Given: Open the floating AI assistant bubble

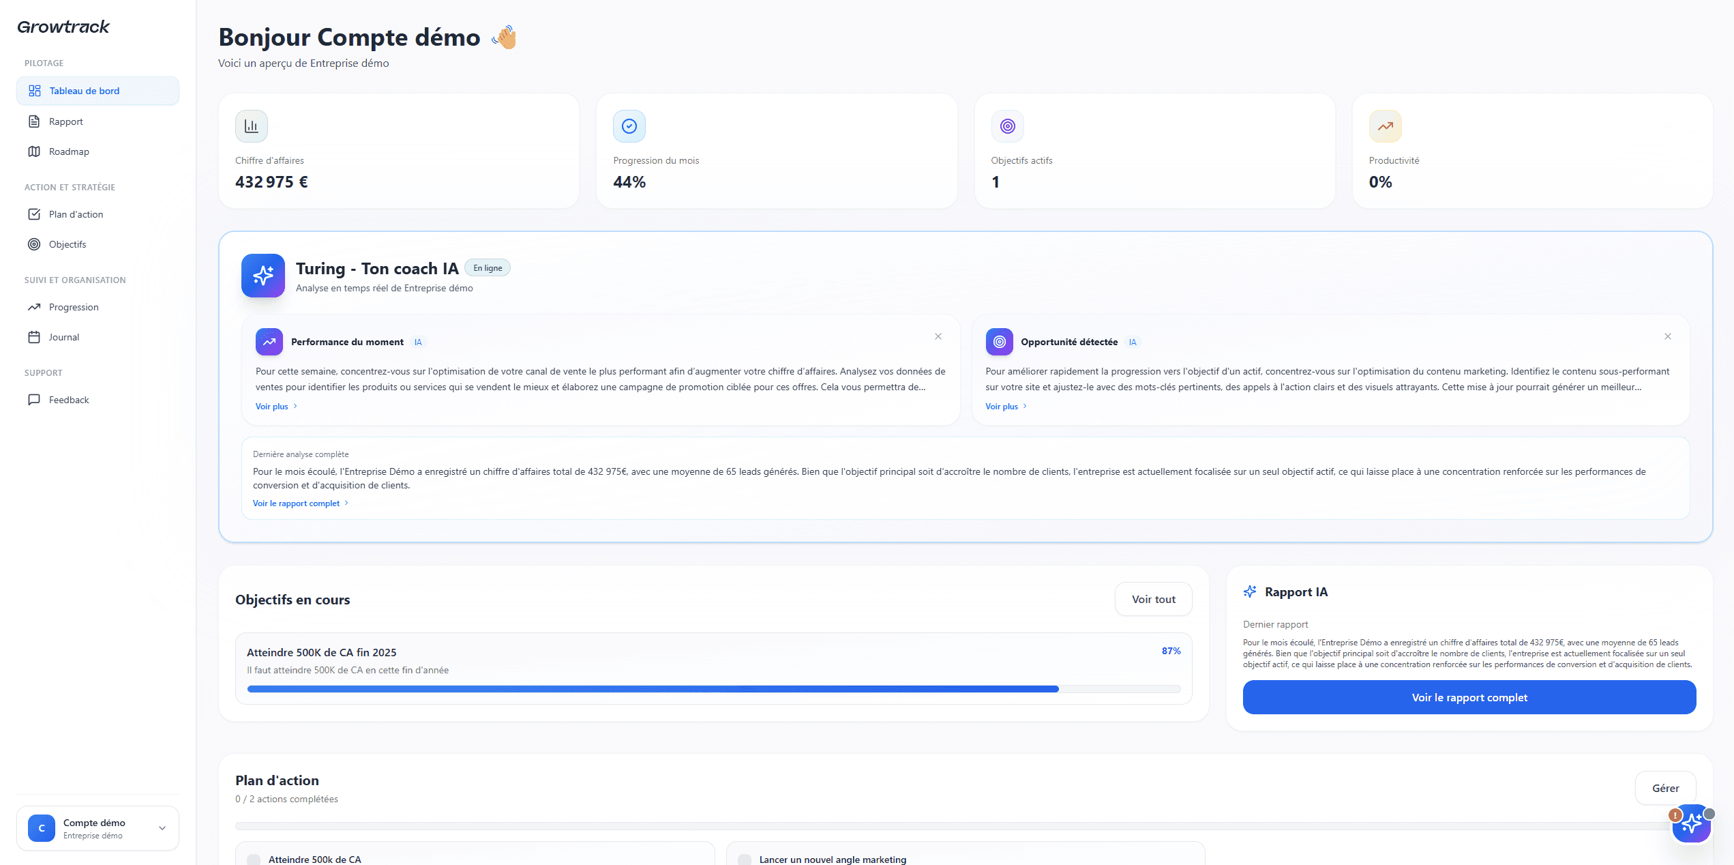Looking at the screenshot, I should click(x=1691, y=824).
